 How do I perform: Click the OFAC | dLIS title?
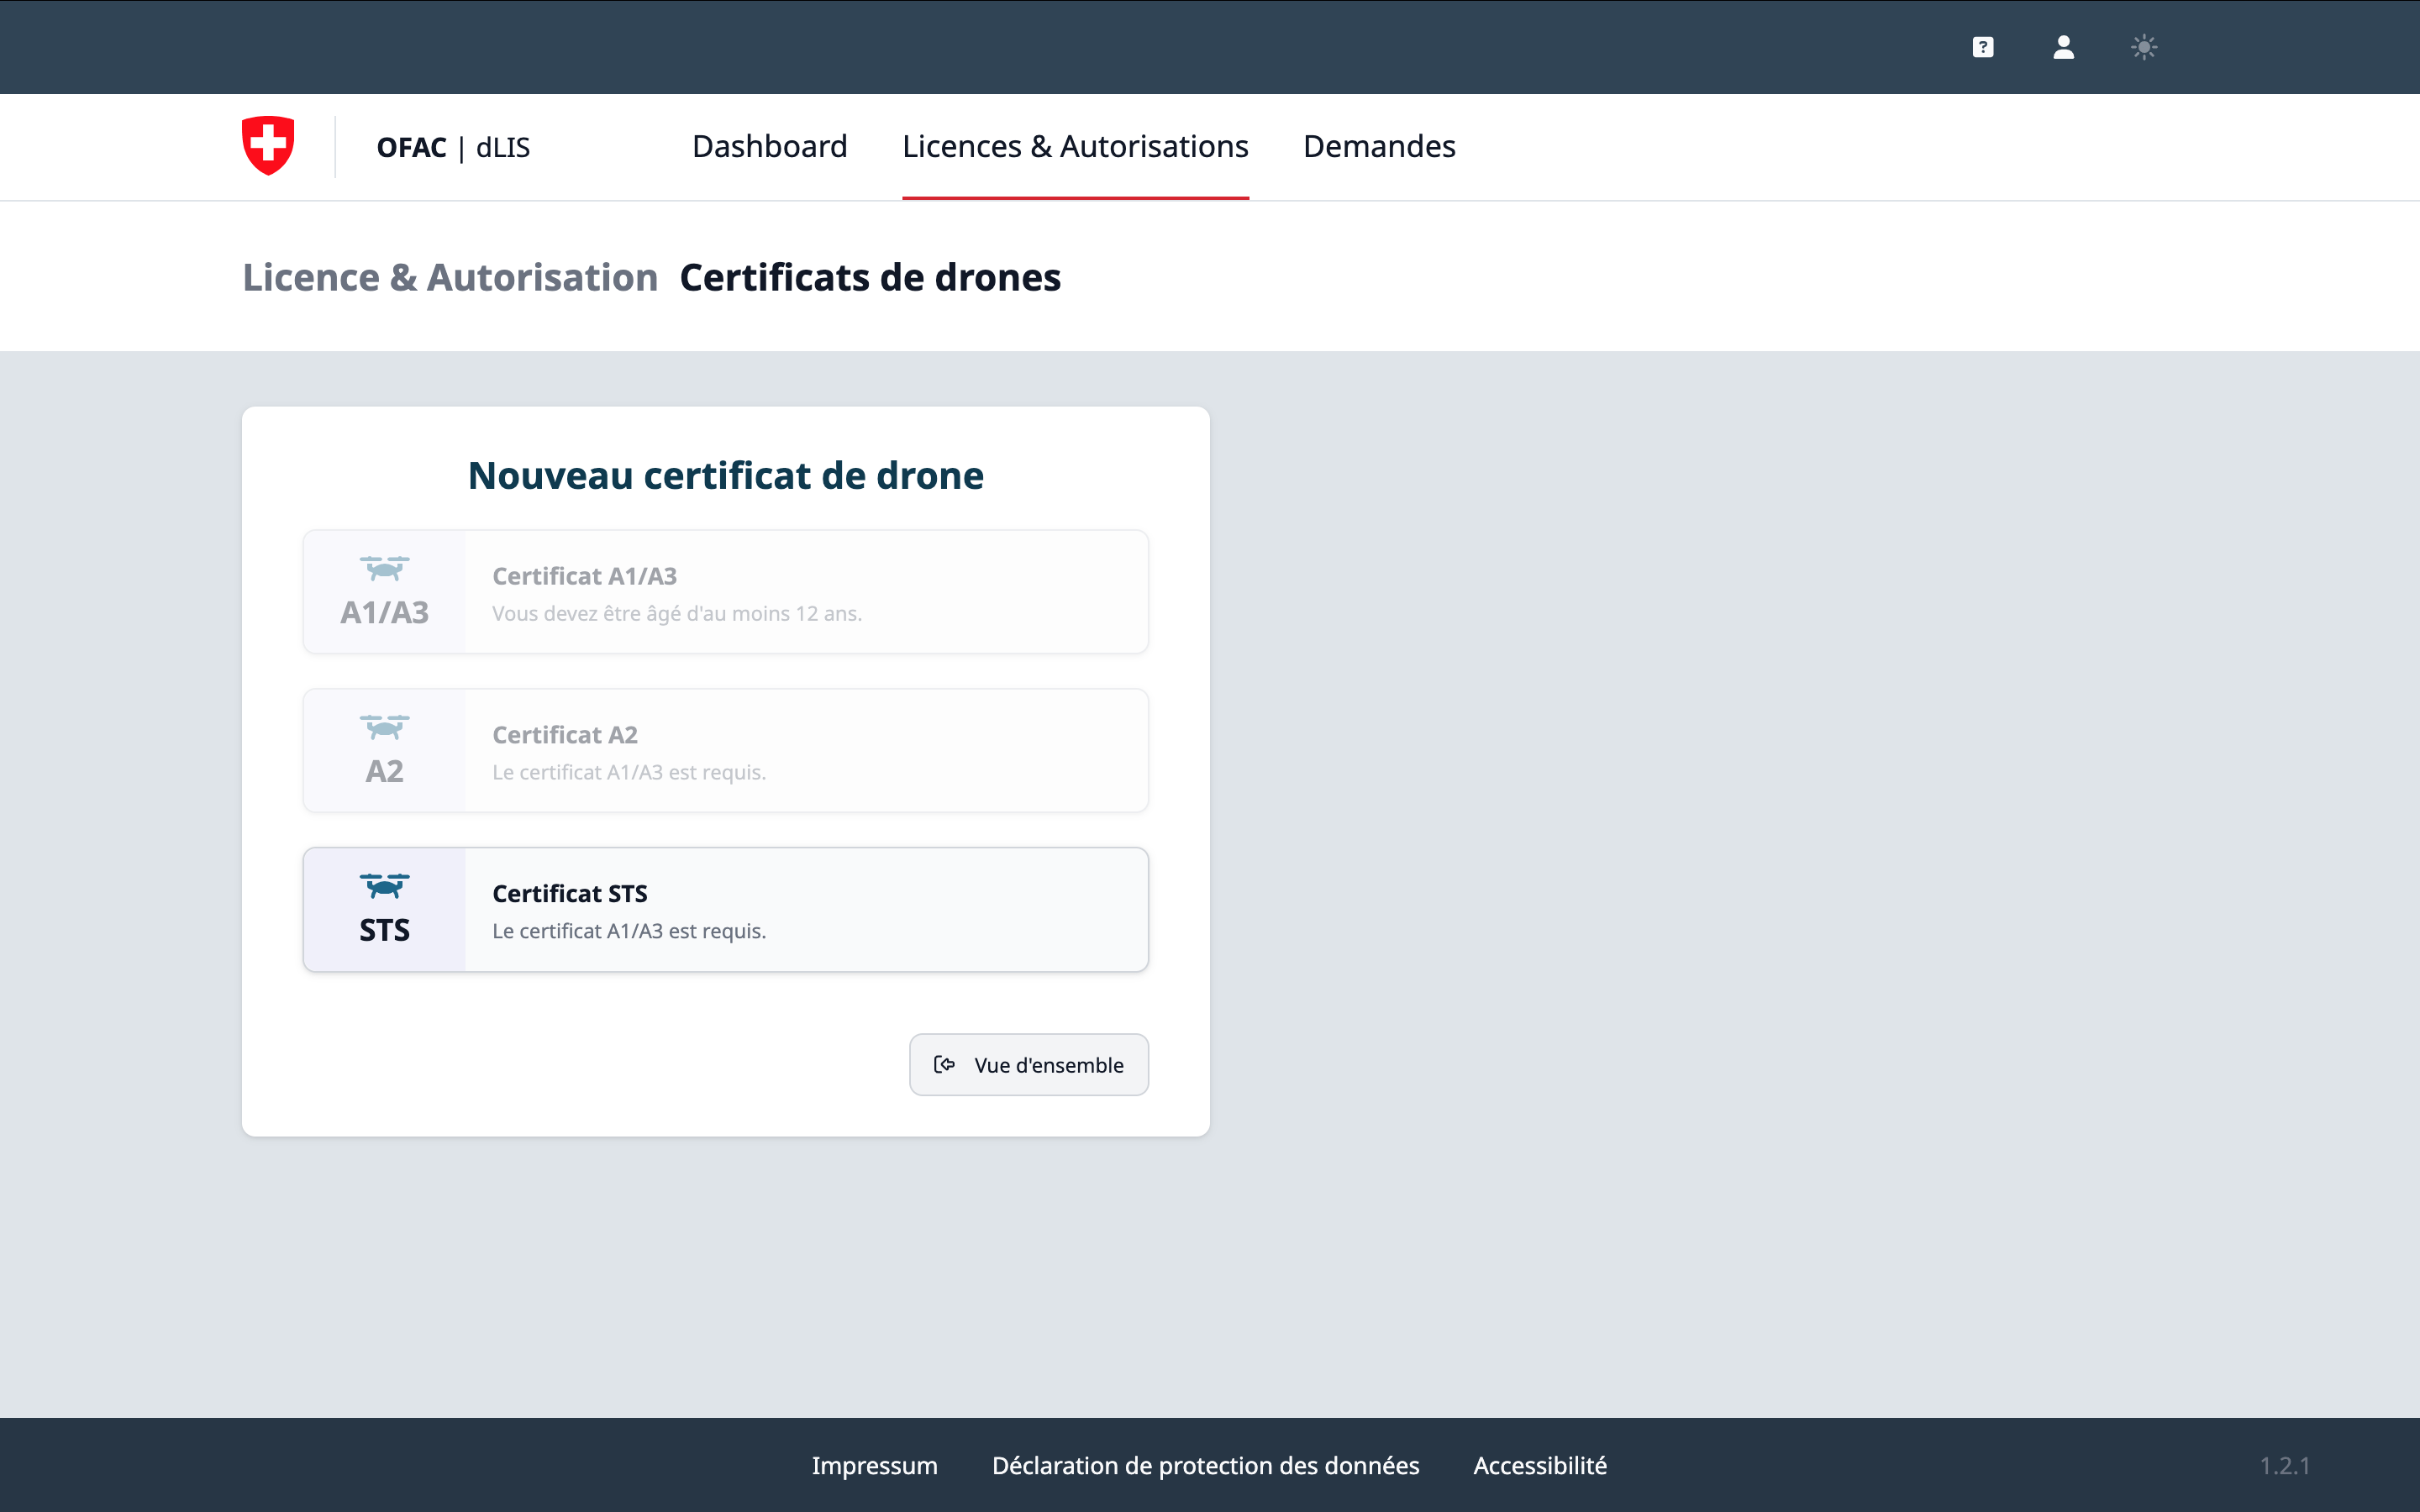453,147
